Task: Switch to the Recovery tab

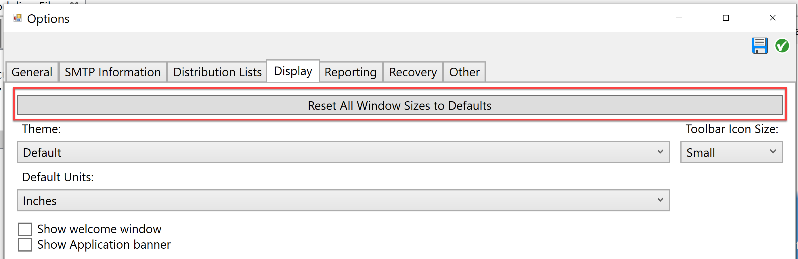Action: [x=413, y=72]
